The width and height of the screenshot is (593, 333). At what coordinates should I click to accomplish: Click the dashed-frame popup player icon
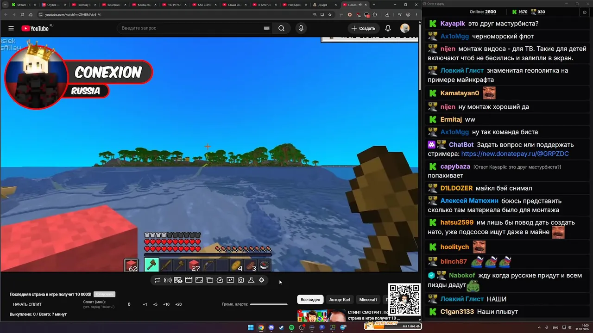coord(209,280)
